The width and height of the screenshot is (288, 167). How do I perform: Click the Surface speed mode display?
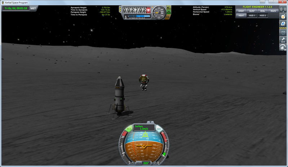click(x=144, y=127)
